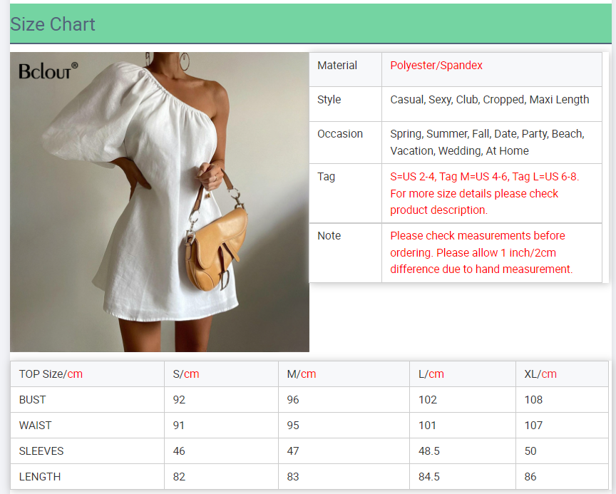Select the WAIST row label
The image size is (616, 494).
pos(36,426)
